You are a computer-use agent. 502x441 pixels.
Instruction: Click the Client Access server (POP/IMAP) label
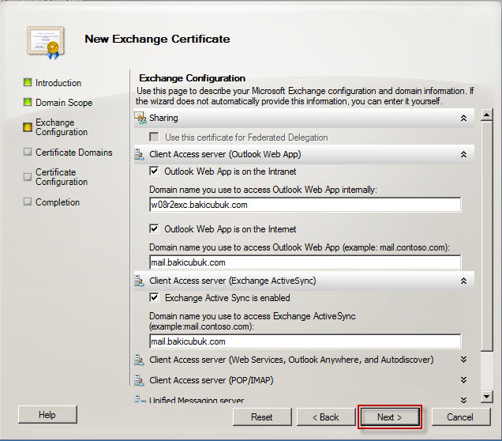pos(212,380)
